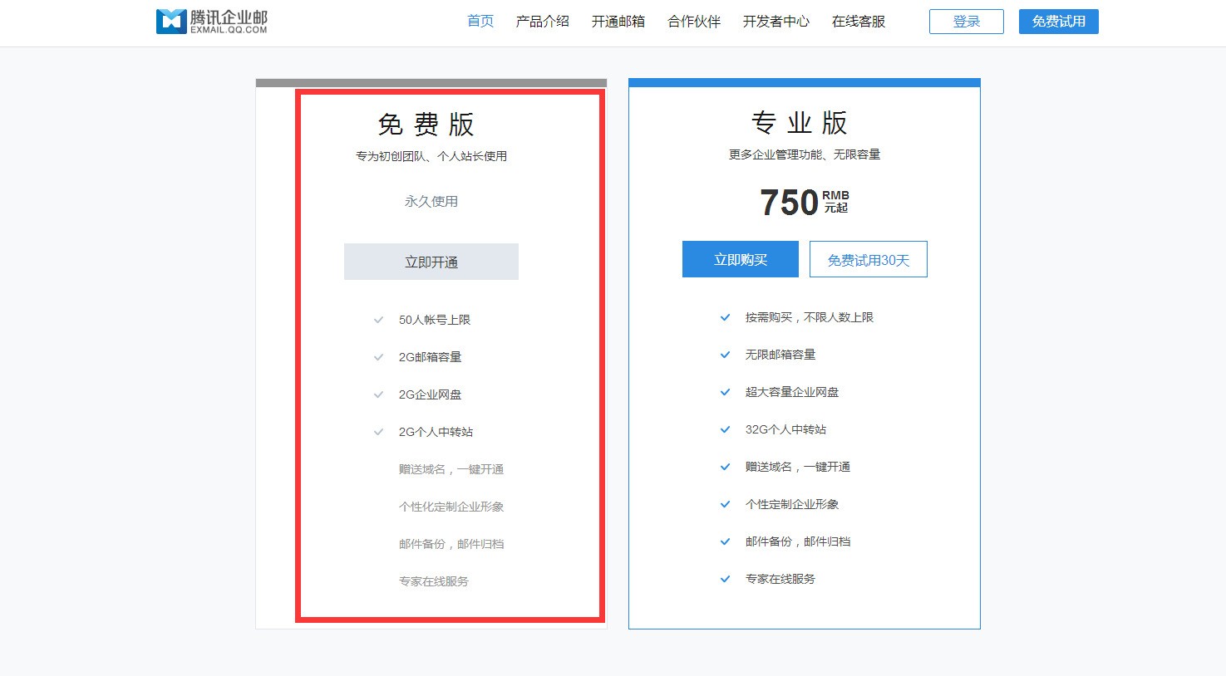Open the 产品介绍 menu item
Screen dimensions: 1226x676
543,22
